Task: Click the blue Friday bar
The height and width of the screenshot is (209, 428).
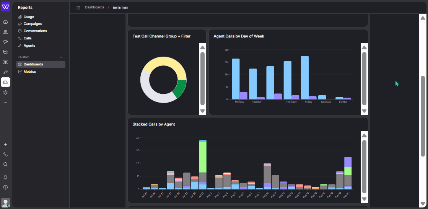Action: pos(305,78)
